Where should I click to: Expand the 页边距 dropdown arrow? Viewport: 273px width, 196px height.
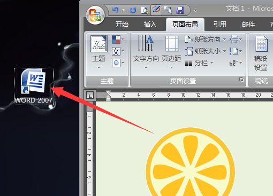coord(171,68)
